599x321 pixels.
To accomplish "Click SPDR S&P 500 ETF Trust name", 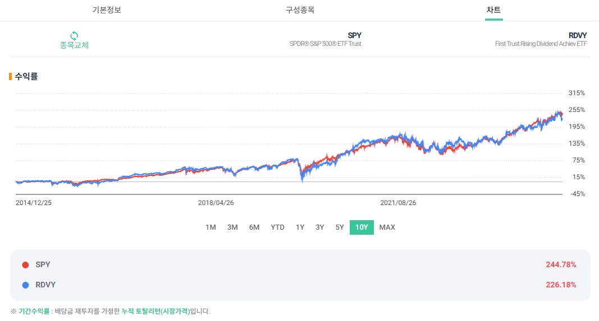I will pos(326,44).
